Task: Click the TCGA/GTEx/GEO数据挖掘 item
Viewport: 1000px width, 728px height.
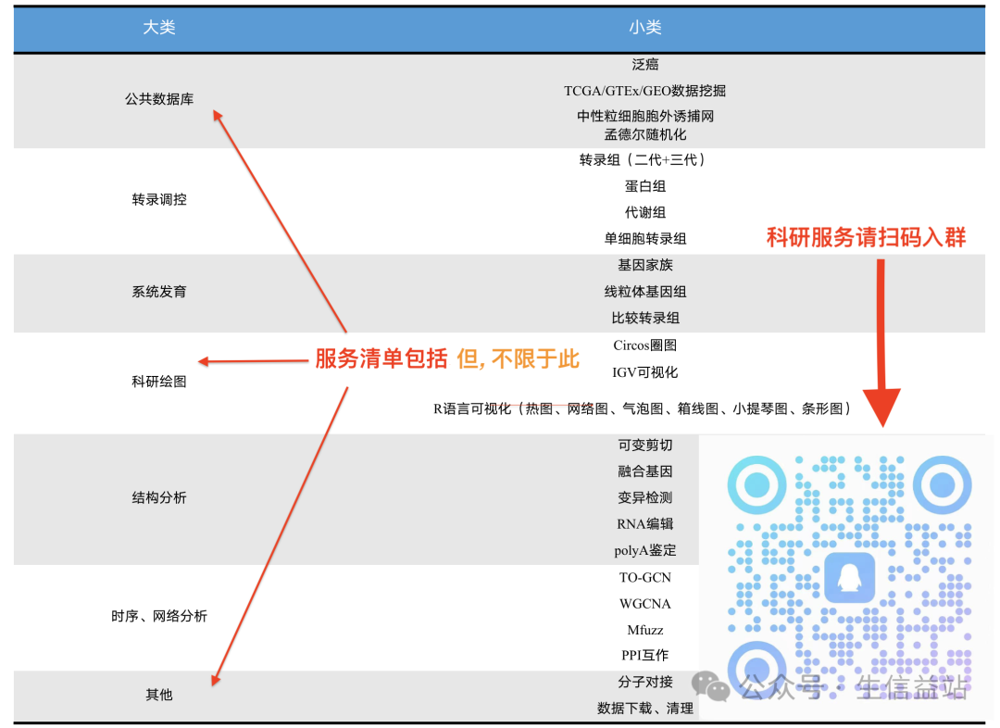Action: [645, 90]
